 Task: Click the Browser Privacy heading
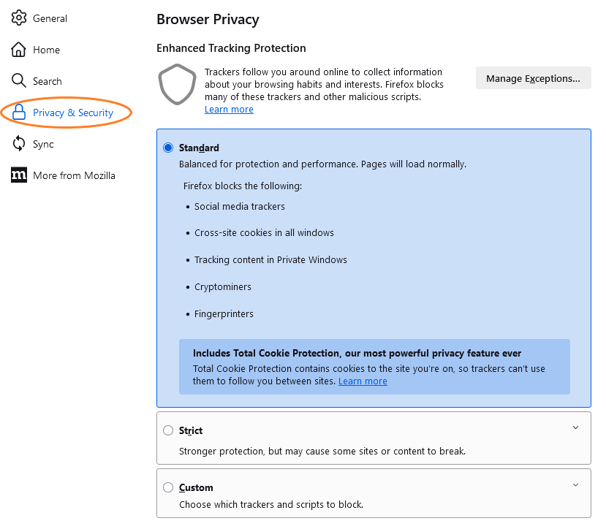click(208, 20)
